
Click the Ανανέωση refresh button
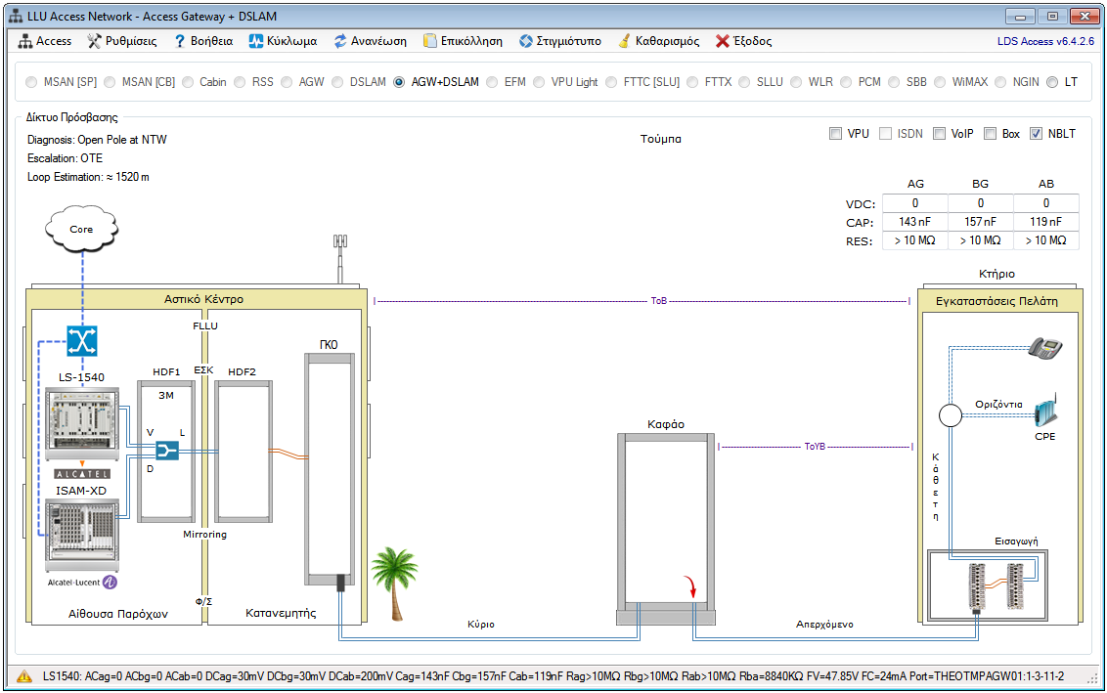pyautogui.click(x=371, y=41)
